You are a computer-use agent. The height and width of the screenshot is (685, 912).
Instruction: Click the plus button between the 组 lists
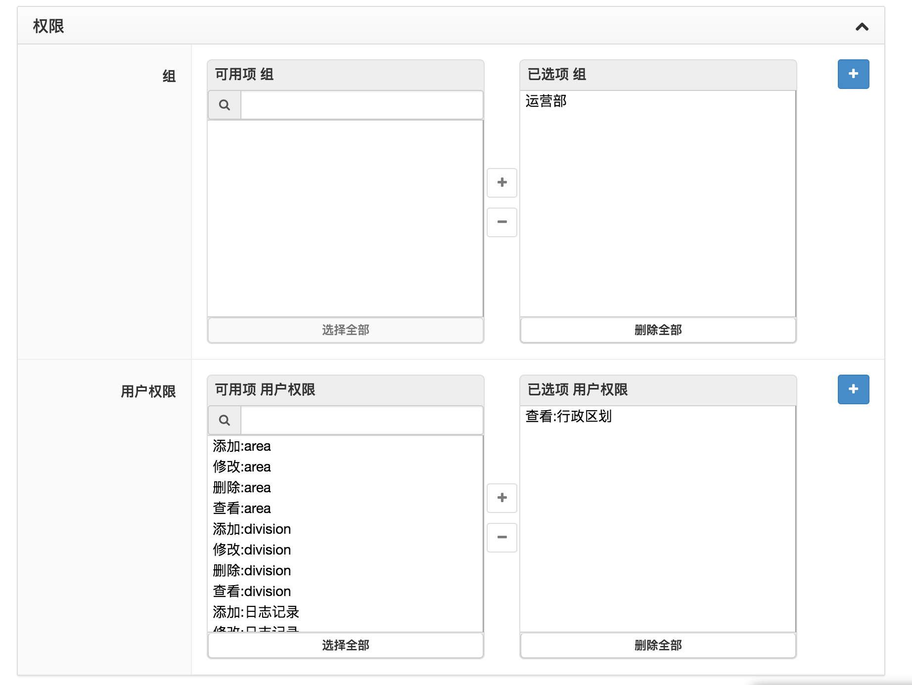pos(502,183)
